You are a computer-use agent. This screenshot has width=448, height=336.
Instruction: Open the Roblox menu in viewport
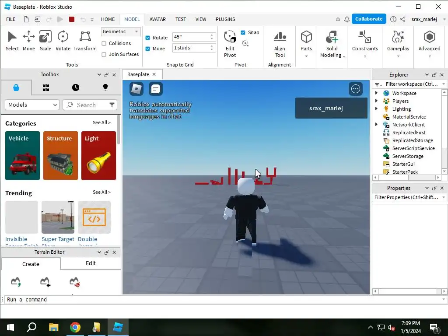tap(136, 89)
